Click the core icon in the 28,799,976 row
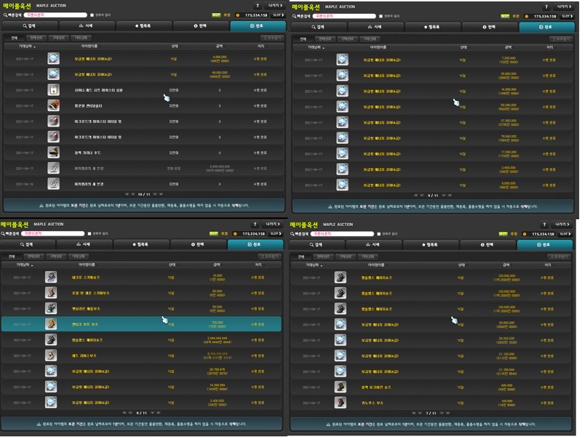This screenshot has height=442, width=582. (51, 371)
